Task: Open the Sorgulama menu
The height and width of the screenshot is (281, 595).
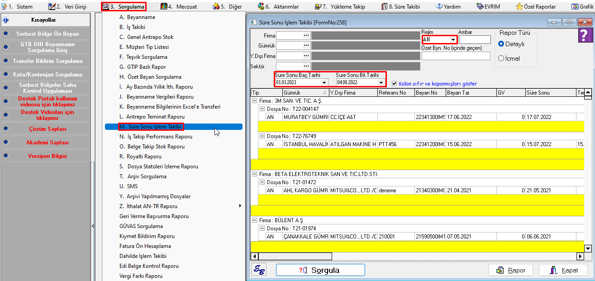Action: click(x=124, y=7)
